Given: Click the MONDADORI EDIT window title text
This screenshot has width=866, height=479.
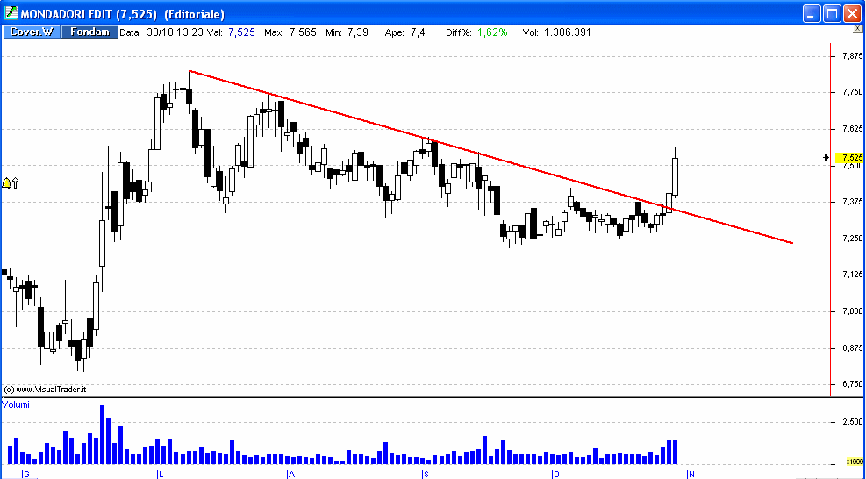Looking at the screenshot, I should click(x=123, y=14).
